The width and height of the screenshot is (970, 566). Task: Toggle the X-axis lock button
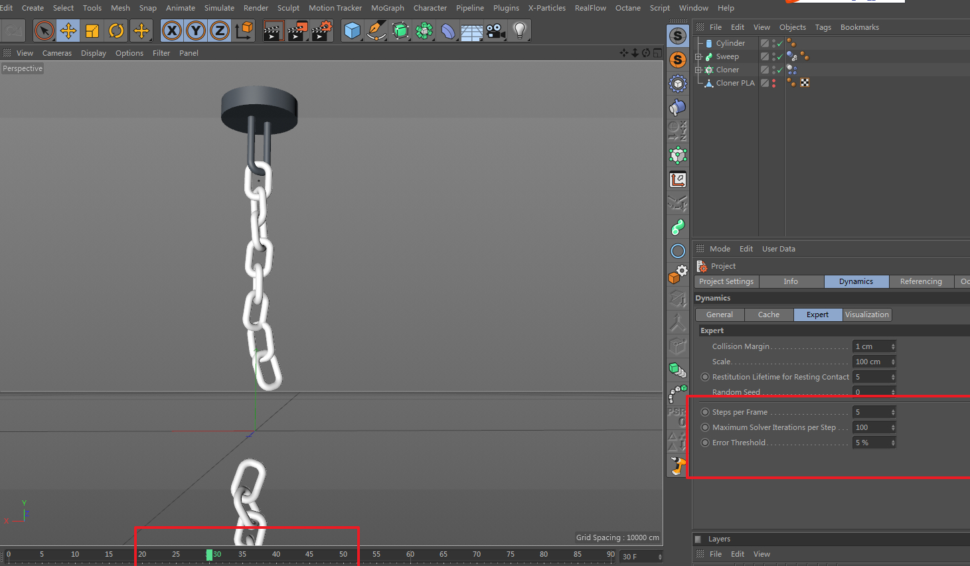(171, 31)
